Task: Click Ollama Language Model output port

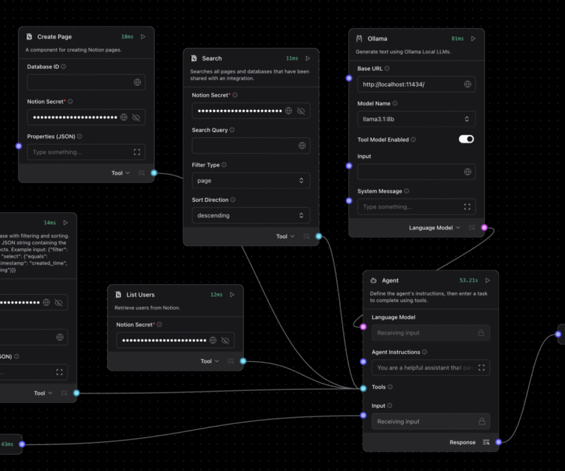Action: click(x=484, y=227)
